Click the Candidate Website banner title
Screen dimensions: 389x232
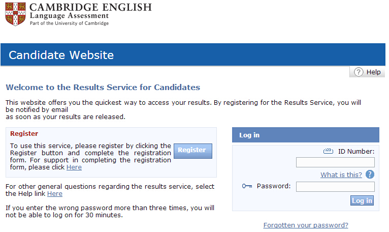click(x=61, y=55)
